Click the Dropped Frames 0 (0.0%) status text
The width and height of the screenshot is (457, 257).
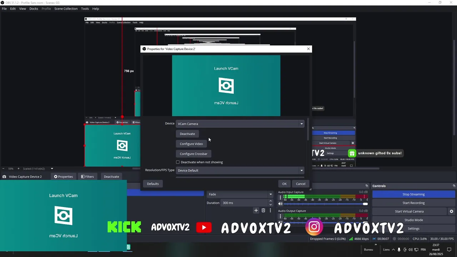pos(328,239)
